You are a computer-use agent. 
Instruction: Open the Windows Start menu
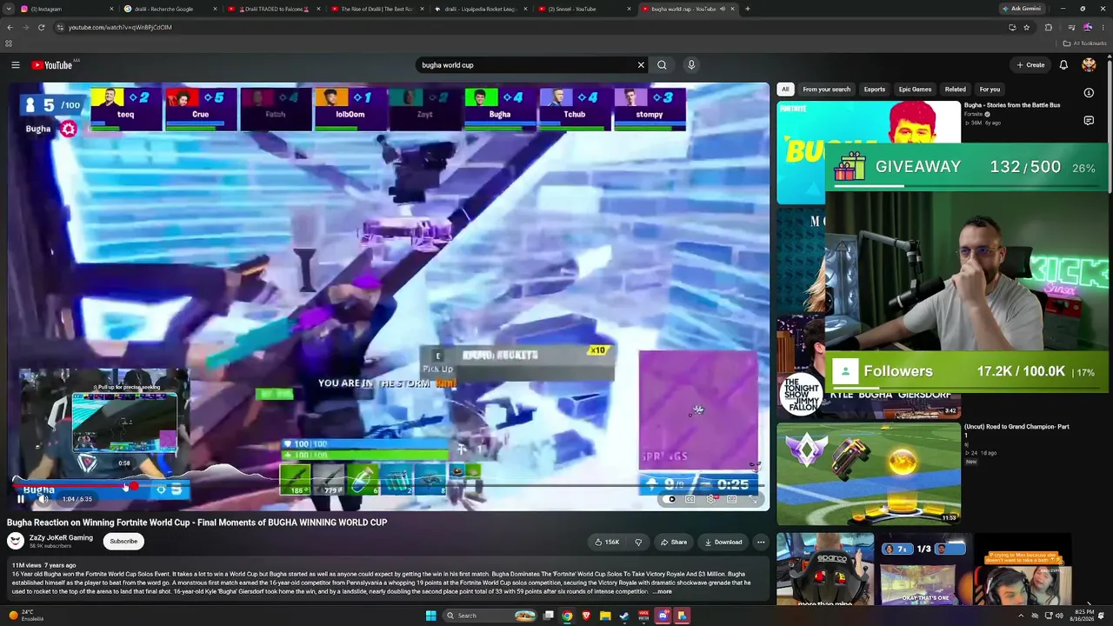(x=430, y=616)
